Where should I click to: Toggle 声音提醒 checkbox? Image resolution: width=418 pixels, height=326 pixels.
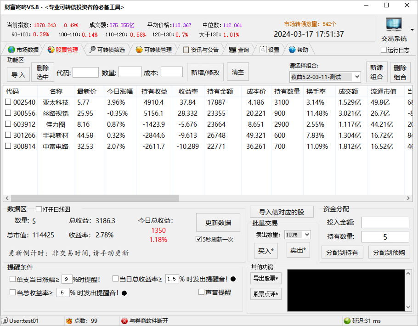(202, 292)
